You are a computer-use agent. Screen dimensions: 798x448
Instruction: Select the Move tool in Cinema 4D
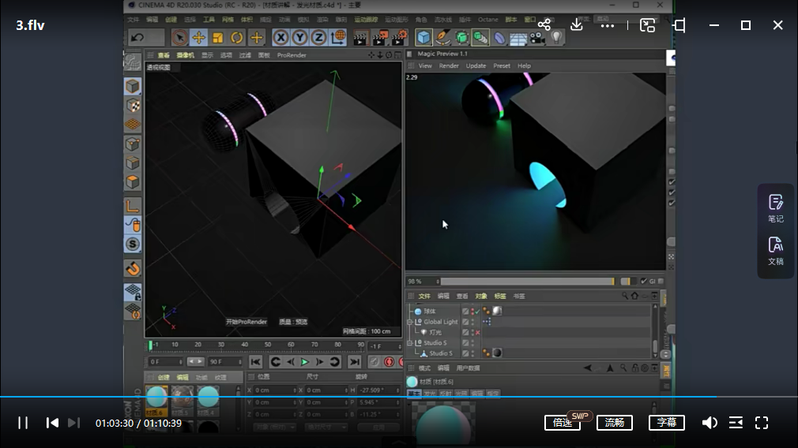(x=198, y=38)
